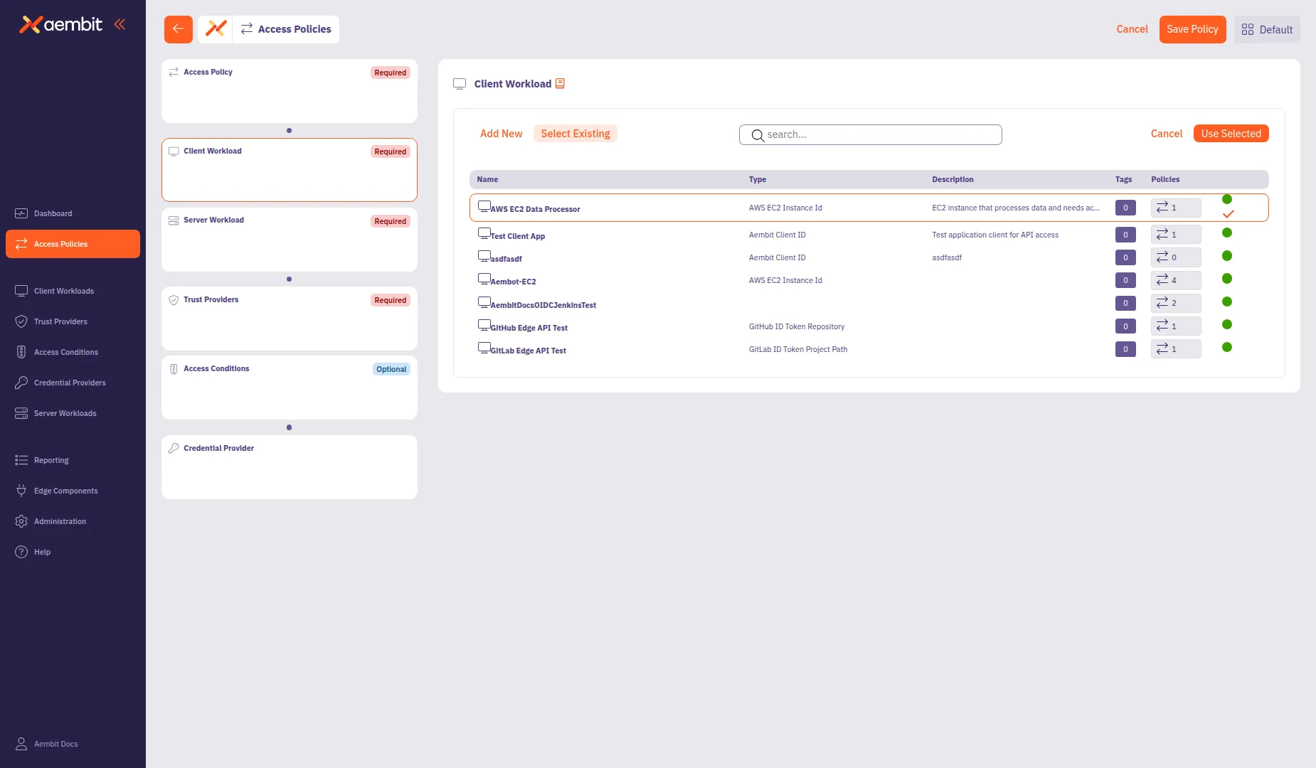Collapse the sidebar with the double-chevron control
Viewport: 1316px width, 768px height.
(x=120, y=23)
